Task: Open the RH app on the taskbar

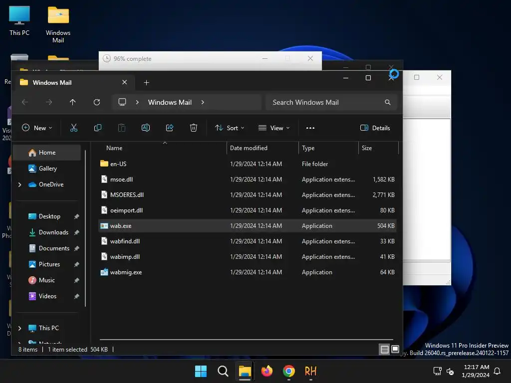Action: [x=310, y=371]
